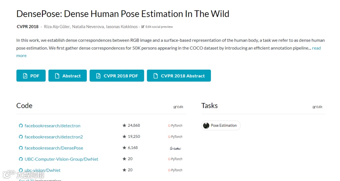Image resolution: width=340 pixels, height=181 pixels.
Task: Click GitHub icon beside facebookresearch/DensePose
Action: point(21,148)
